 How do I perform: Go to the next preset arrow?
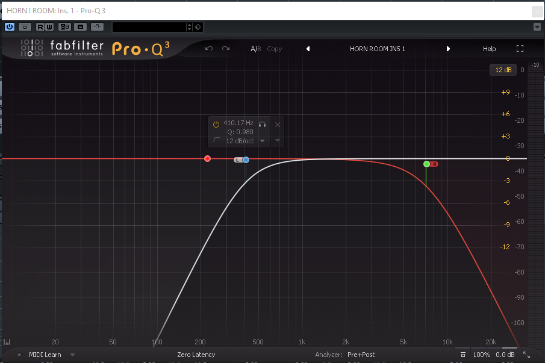pos(448,49)
